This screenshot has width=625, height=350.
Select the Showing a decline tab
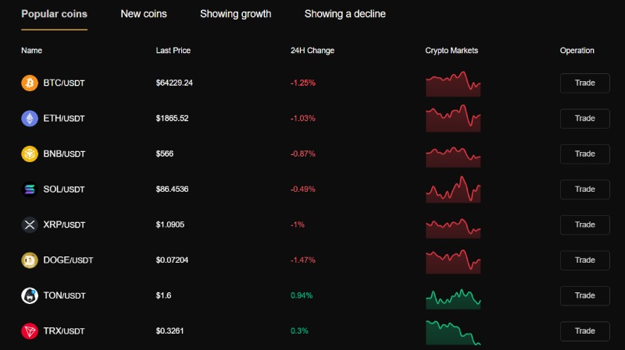click(345, 14)
